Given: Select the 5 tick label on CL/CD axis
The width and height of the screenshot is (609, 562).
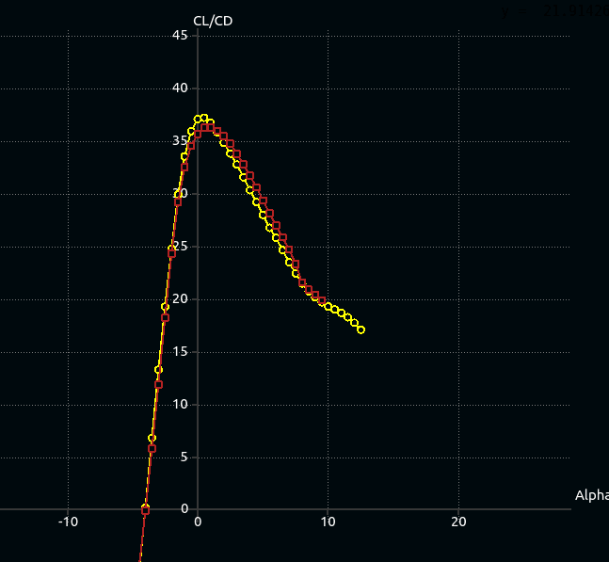Looking at the screenshot, I should click(184, 458).
